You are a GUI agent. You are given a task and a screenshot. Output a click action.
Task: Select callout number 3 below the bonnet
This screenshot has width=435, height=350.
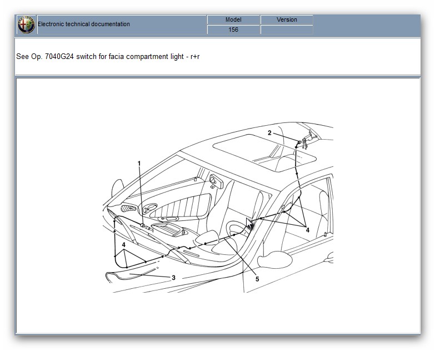173,277
